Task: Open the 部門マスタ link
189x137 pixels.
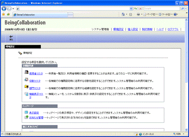Action: [35, 88]
